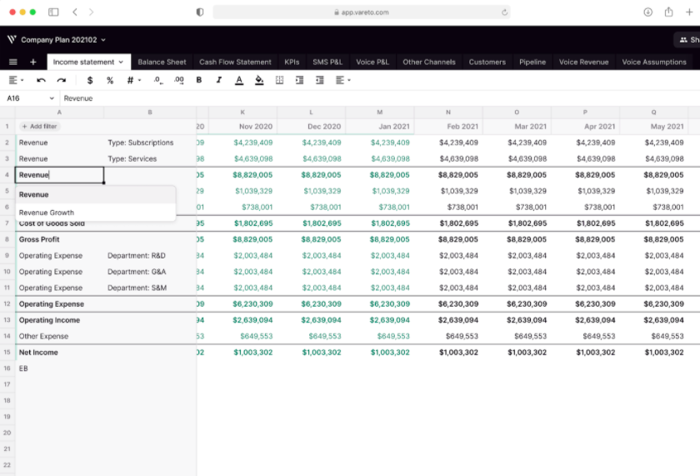This screenshot has height=476, width=700.
Task: Apply currency dollar format
Action: (90, 80)
